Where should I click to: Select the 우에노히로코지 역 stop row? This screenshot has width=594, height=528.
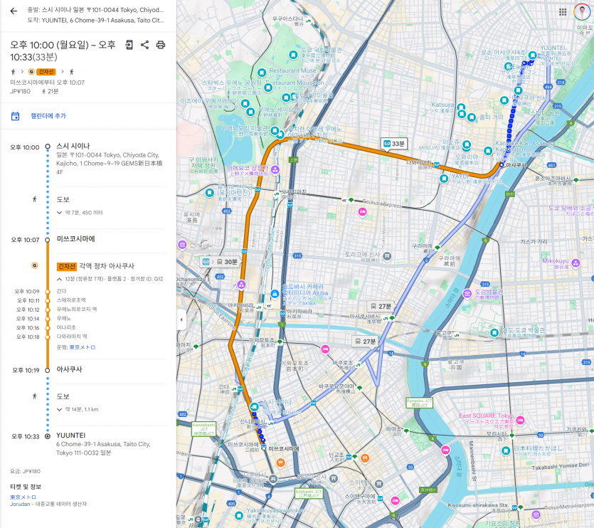(x=77, y=310)
